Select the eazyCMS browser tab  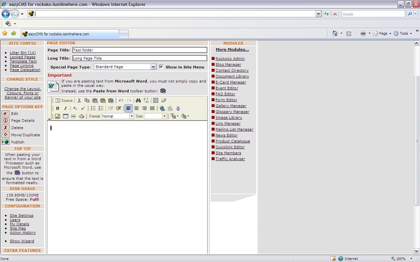(70, 34)
